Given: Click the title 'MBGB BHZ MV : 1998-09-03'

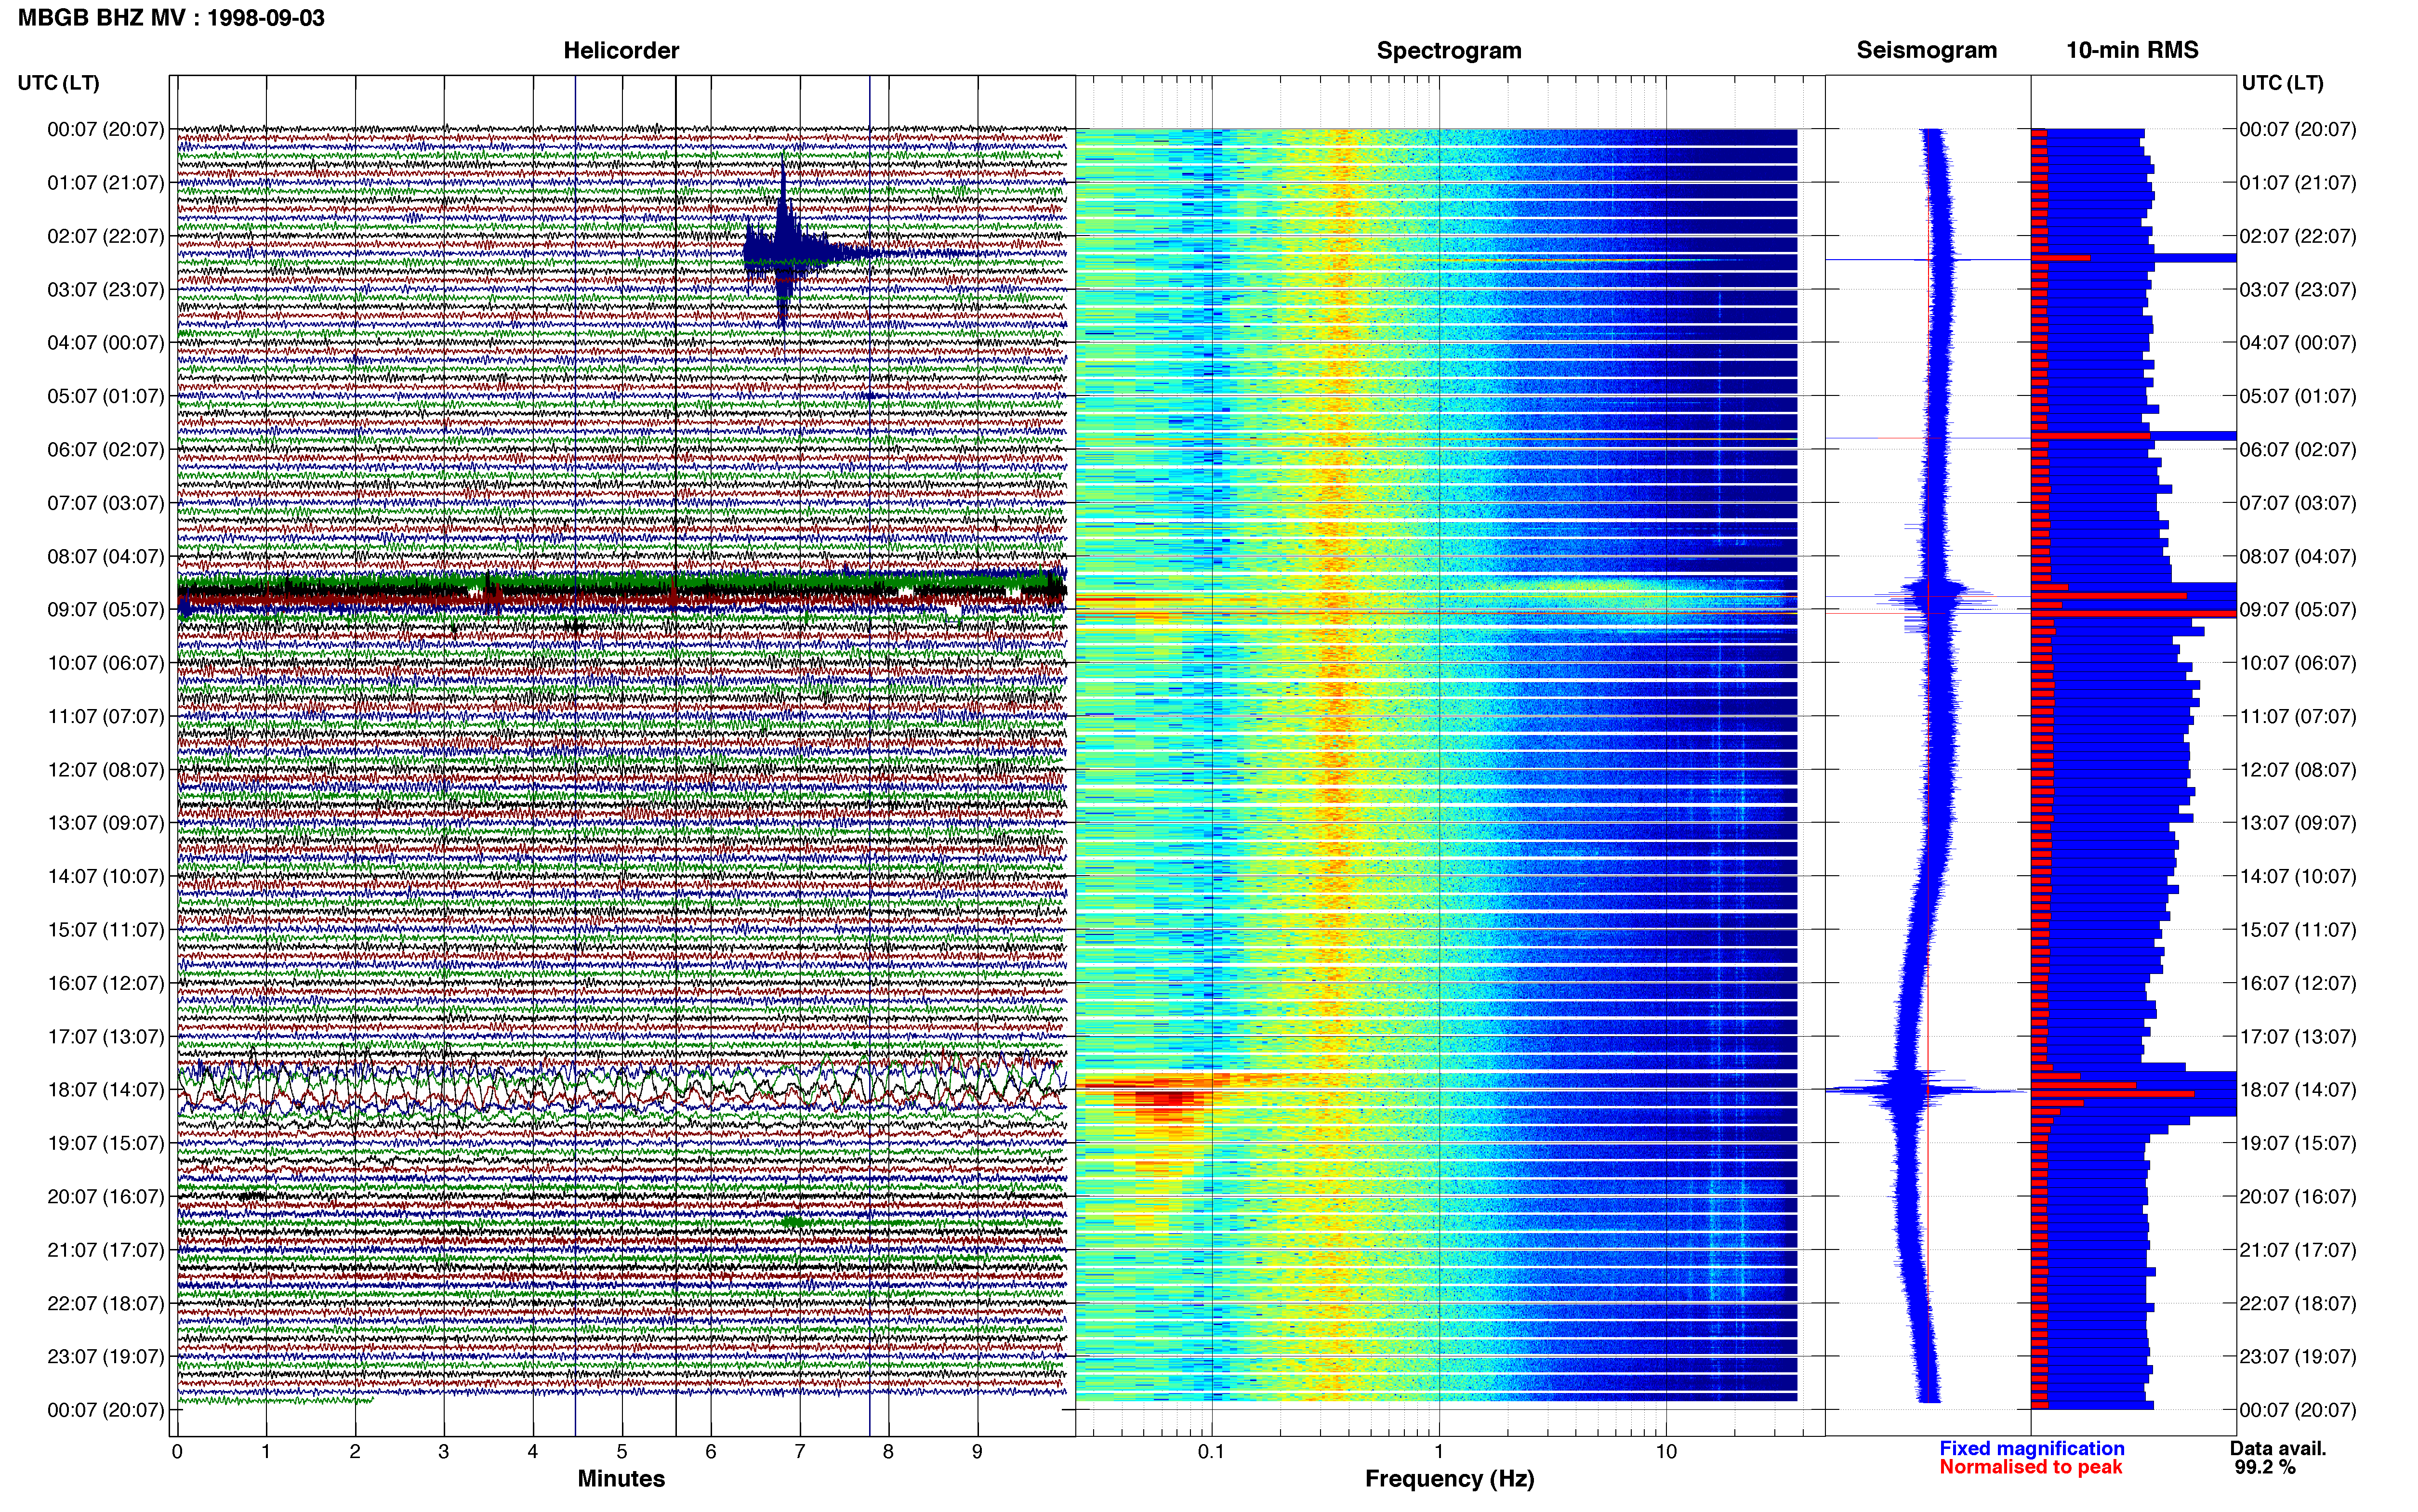Looking at the screenshot, I should click(x=171, y=18).
